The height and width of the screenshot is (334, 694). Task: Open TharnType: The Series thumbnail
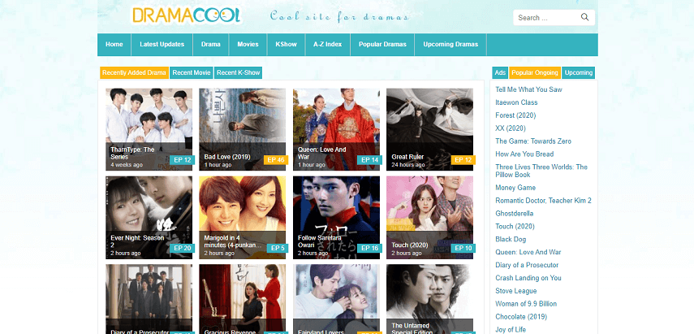click(x=149, y=129)
